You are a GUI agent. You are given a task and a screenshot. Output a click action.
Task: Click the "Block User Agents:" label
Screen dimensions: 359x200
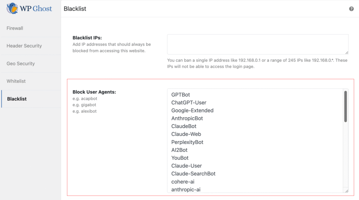[94, 92]
